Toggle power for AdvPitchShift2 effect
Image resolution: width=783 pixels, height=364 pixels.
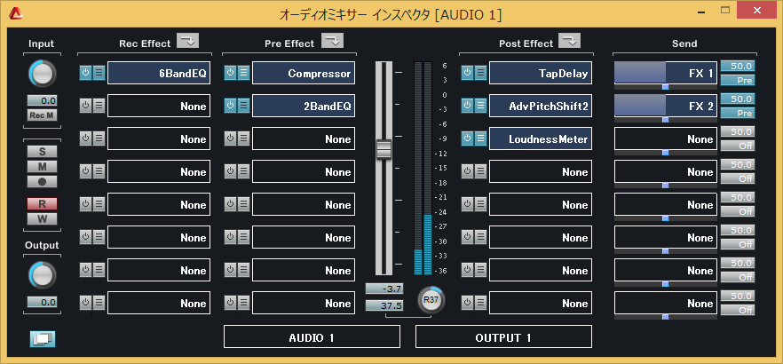point(467,106)
